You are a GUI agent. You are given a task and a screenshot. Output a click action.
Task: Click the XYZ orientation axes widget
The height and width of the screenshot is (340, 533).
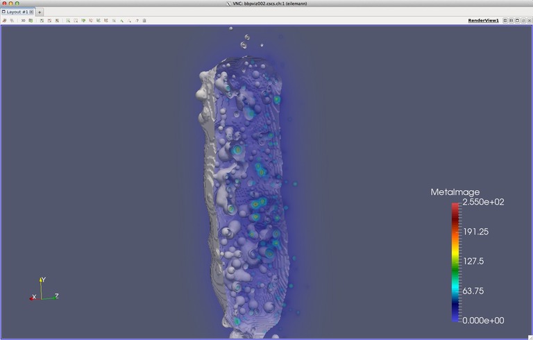[x=44, y=289]
